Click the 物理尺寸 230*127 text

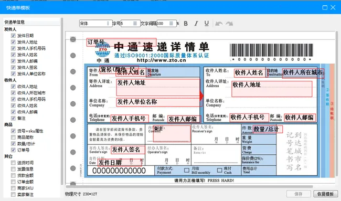click(81, 194)
